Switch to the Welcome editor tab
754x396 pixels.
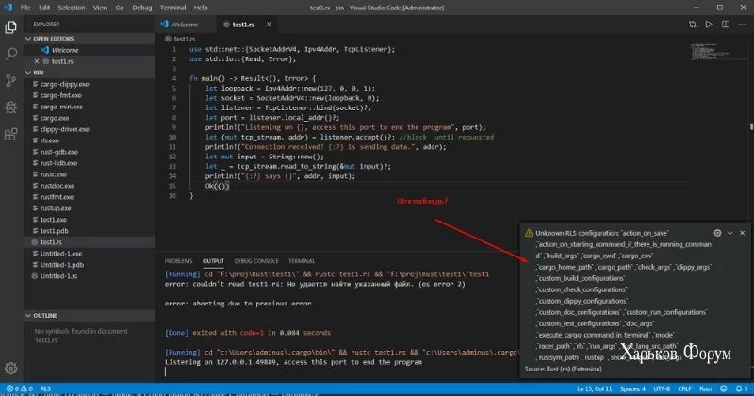(185, 25)
